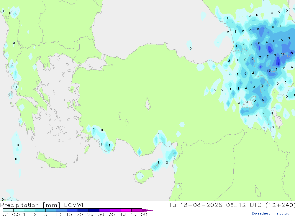Screen dimensions: 295x216
Task: Select the 35–40 mm legend swatch
Action: coord(115,210)
